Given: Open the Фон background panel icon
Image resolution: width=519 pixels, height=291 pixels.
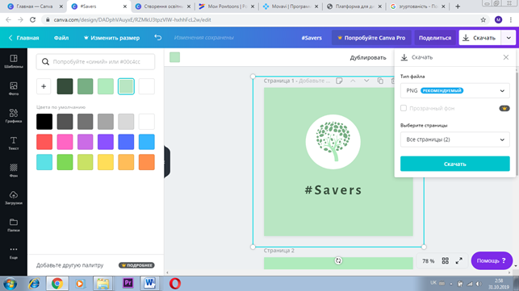Looking at the screenshot, I should (x=14, y=170).
